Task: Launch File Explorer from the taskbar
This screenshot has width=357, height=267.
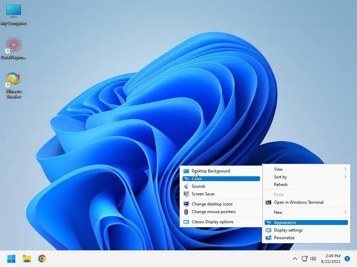Action: tap(26, 259)
